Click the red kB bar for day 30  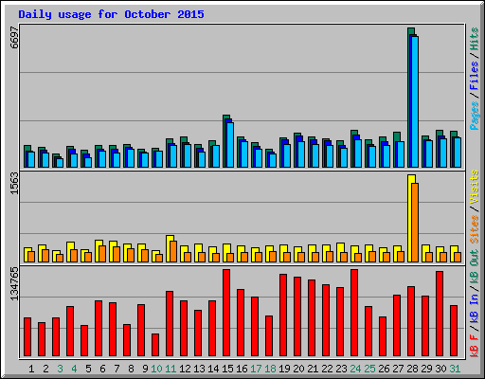[440, 314]
